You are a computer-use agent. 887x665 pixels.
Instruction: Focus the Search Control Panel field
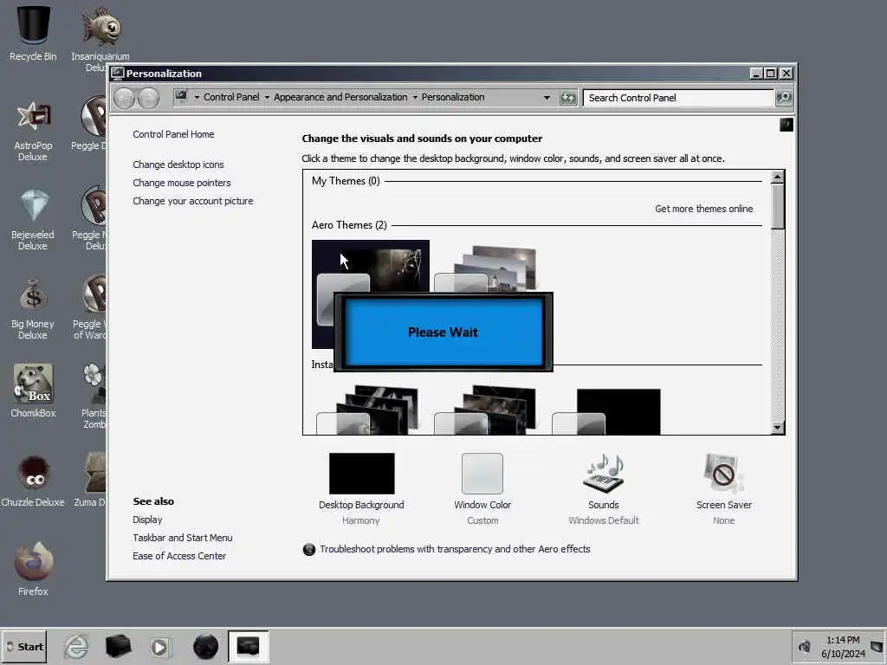[678, 98]
